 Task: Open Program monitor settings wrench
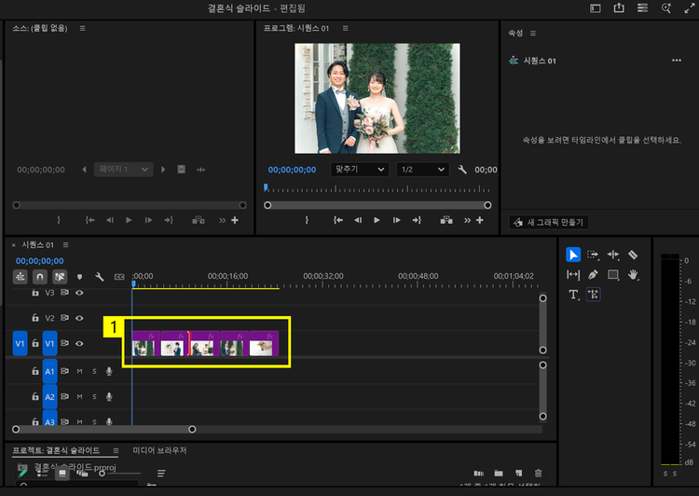pyautogui.click(x=462, y=170)
